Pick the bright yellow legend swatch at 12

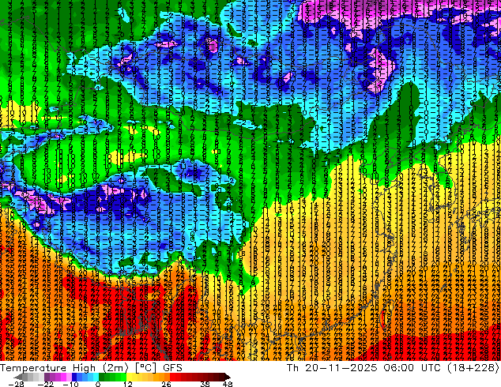pyautogui.click(x=129, y=377)
